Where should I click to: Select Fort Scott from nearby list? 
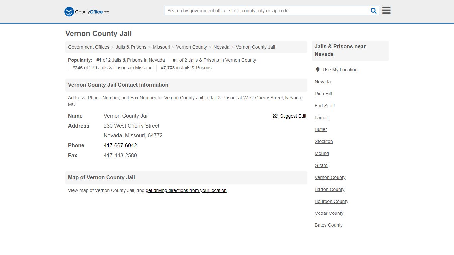[x=325, y=106]
